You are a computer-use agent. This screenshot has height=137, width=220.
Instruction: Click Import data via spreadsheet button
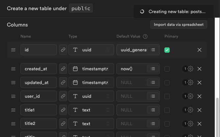[179, 25]
